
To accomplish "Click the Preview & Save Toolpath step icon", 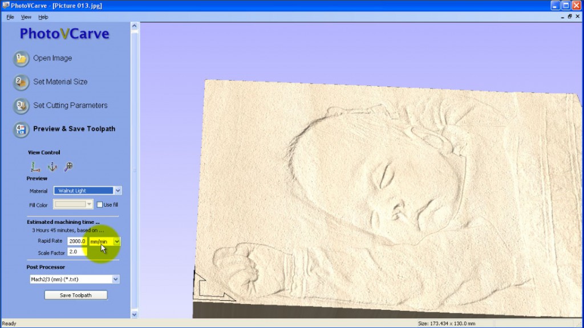I will click(21, 130).
